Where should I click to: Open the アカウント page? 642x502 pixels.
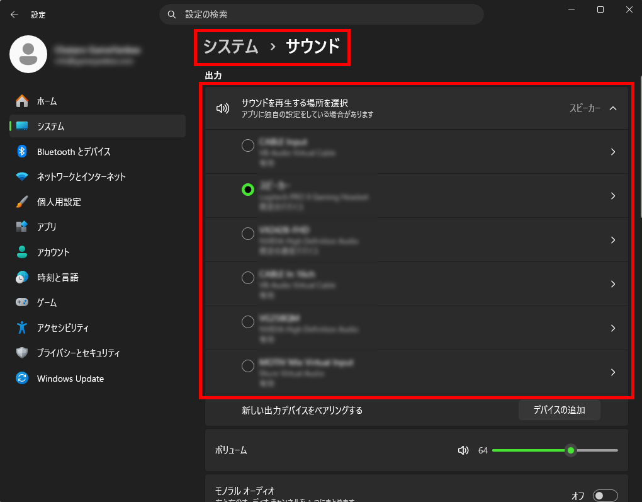coord(98,252)
